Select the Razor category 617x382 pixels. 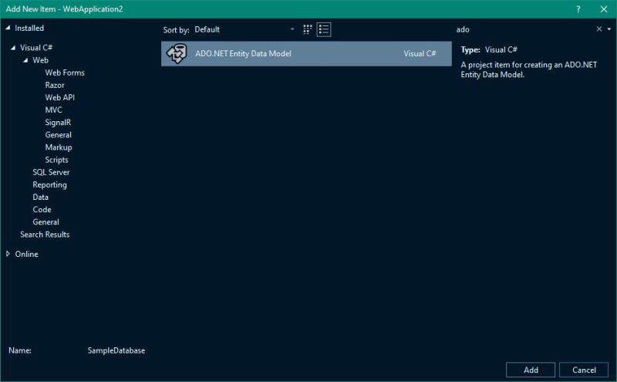(x=54, y=85)
